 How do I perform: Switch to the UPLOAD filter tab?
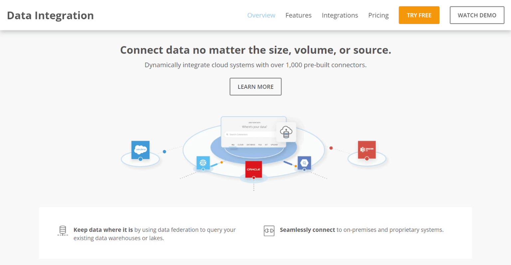tap(274, 145)
